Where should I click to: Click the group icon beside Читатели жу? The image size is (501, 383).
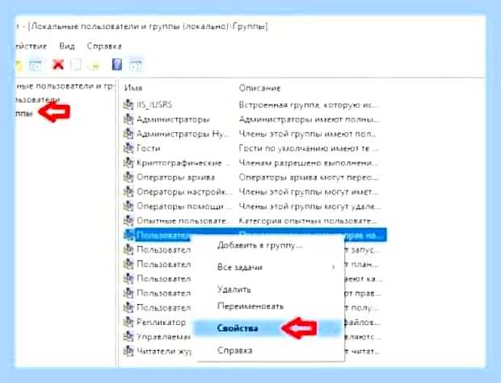tap(128, 351)
